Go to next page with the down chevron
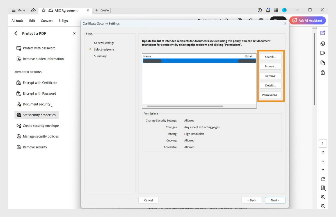336x217 pixels. (x=323, y=170)
